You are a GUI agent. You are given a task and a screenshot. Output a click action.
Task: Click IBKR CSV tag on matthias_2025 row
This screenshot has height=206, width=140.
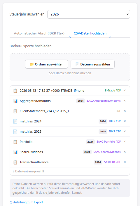click(x=115, y=131)
